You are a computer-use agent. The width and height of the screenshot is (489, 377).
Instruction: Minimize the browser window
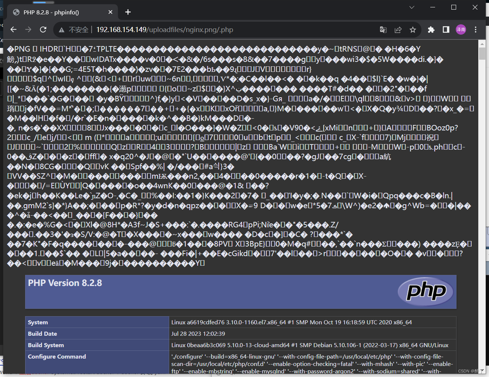[432, 7]
